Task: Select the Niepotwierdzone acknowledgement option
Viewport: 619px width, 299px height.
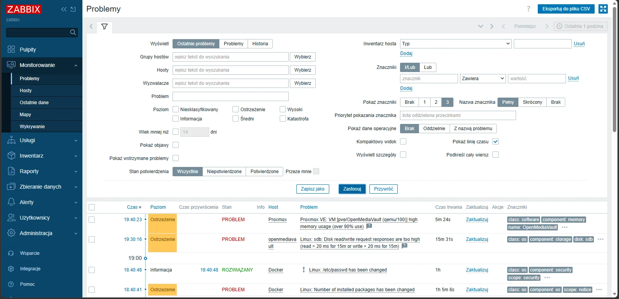Action: coord(224,172)
